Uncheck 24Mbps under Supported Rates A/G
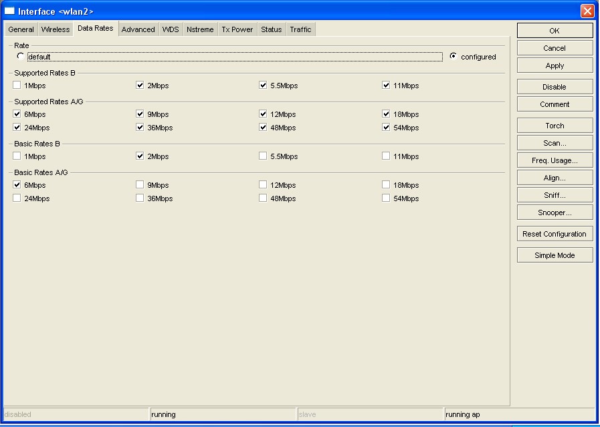 (x=17, y=127)
